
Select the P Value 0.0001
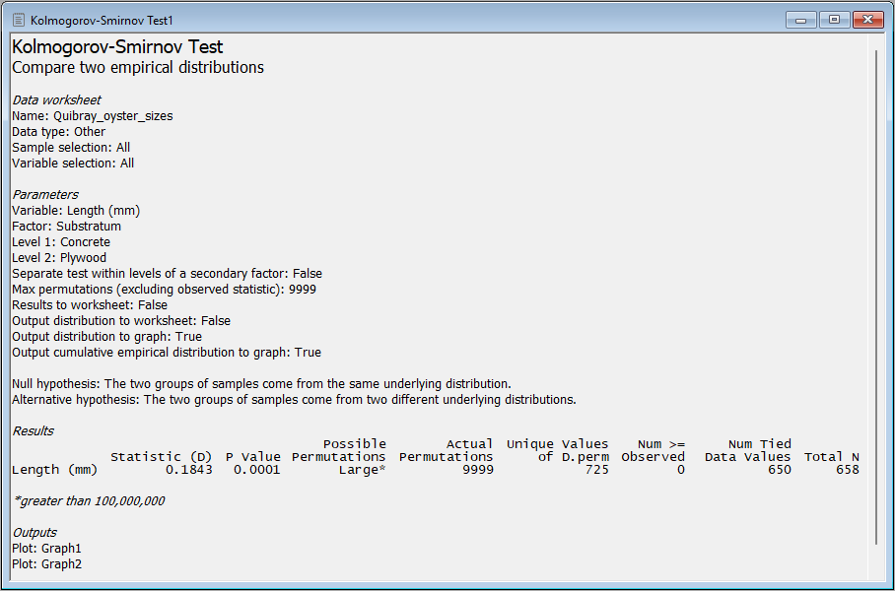(x=256, y=470)
